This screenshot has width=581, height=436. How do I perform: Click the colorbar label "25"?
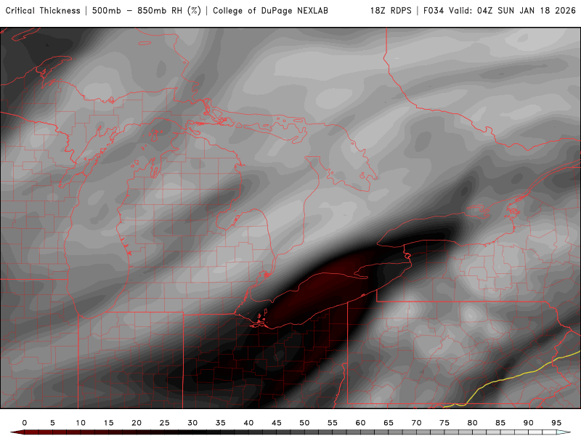point(165,423)
